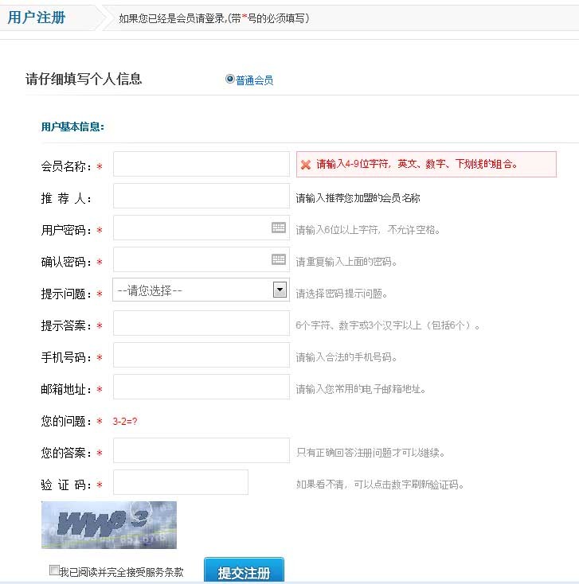This screenshot has width=579, height=584.
Task: Click the 手机号码 input field
Action: [x=201, y=355]
